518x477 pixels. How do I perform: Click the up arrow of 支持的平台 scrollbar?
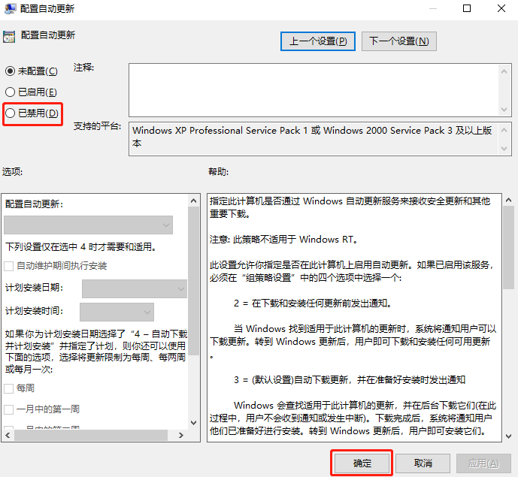pos(505,128)
